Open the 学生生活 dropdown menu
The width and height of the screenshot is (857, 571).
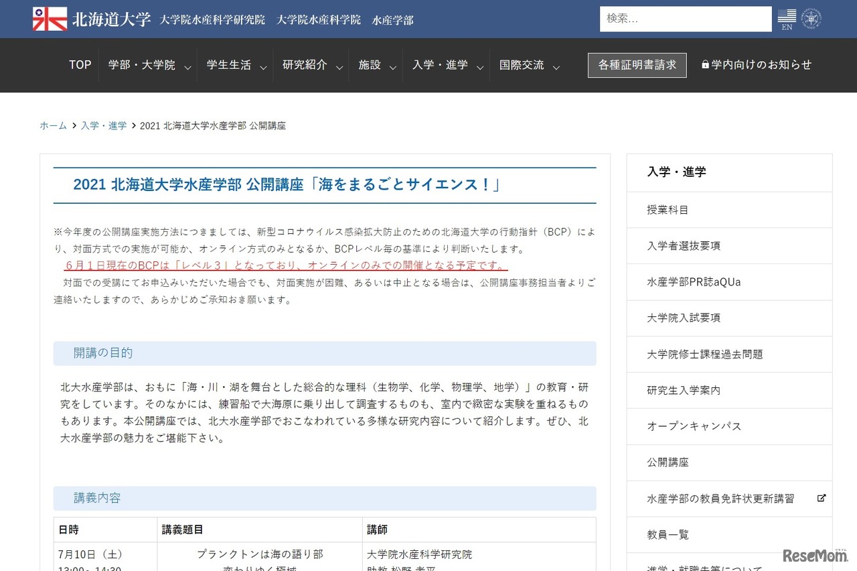point(236,65)
